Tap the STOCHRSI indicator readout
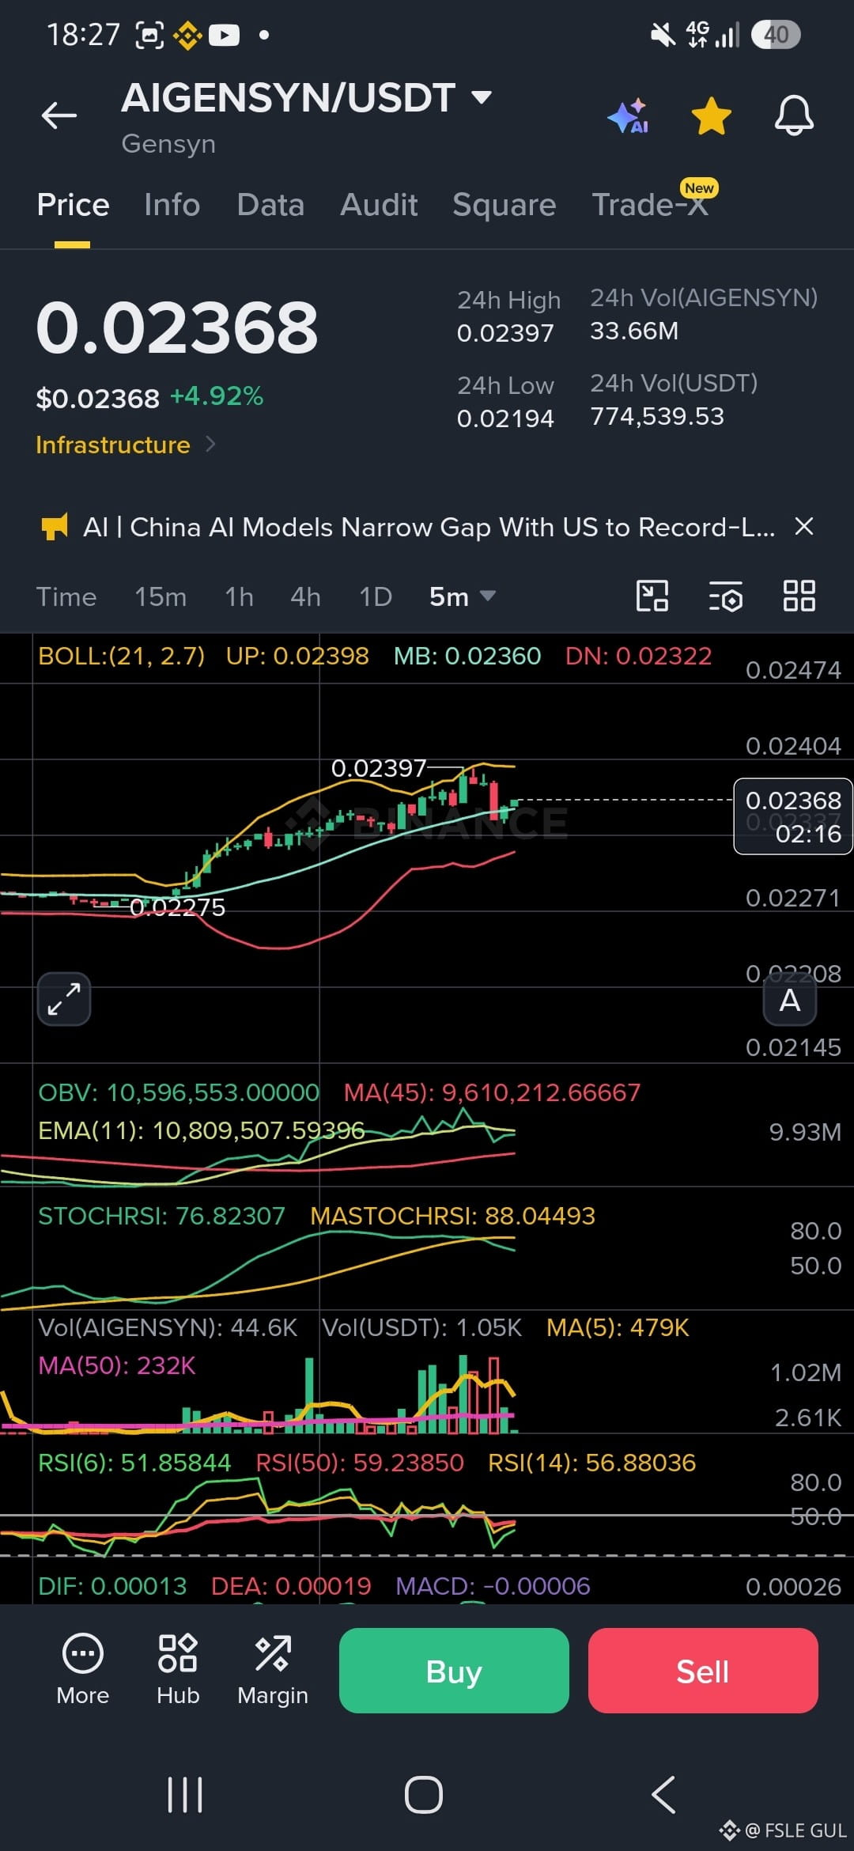 click(x=161, y=1216)
